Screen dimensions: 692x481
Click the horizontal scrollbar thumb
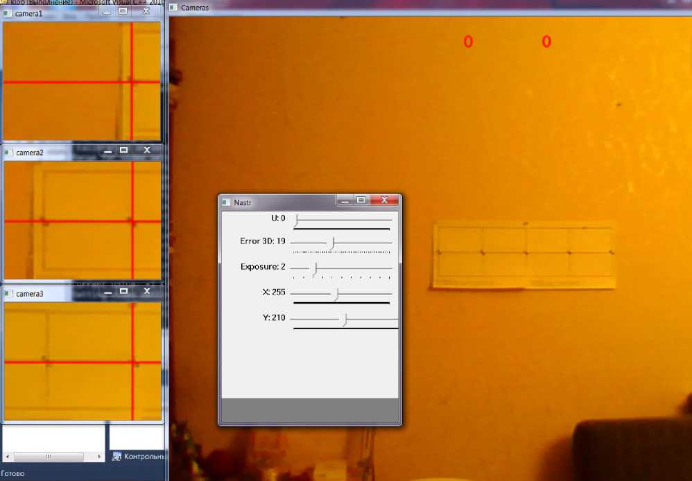tap(49, 457)
